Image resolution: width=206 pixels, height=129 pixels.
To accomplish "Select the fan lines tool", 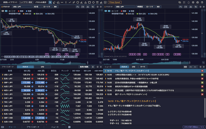I will (x=101, y=2).
